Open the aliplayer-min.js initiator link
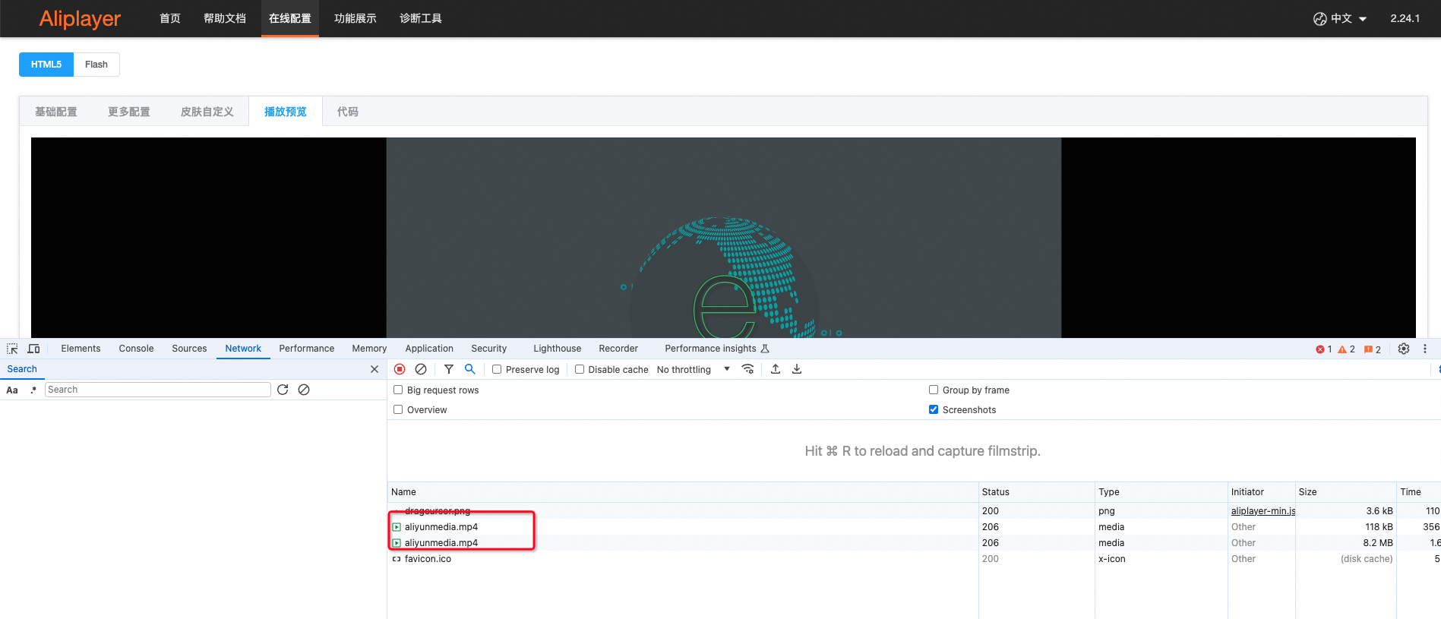1441x619 pixels. coord(1262,511)
